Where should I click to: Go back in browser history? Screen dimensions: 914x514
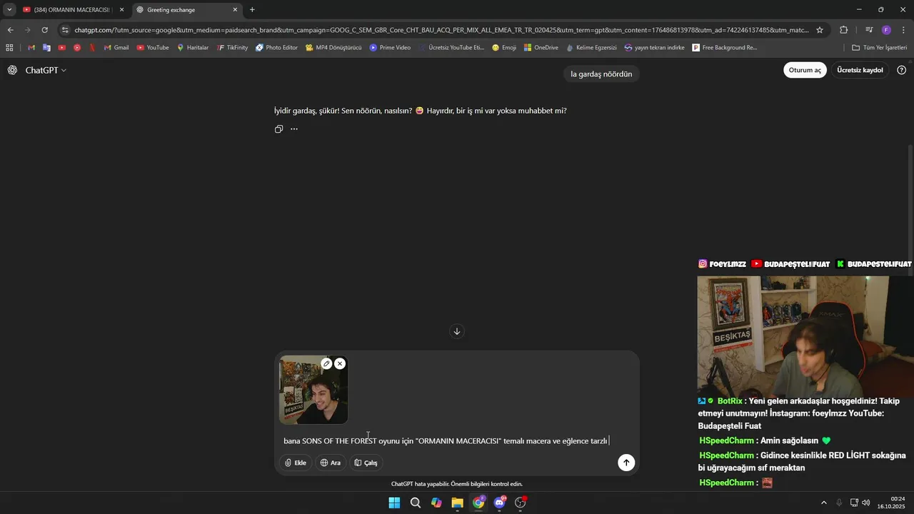(10, 30)
